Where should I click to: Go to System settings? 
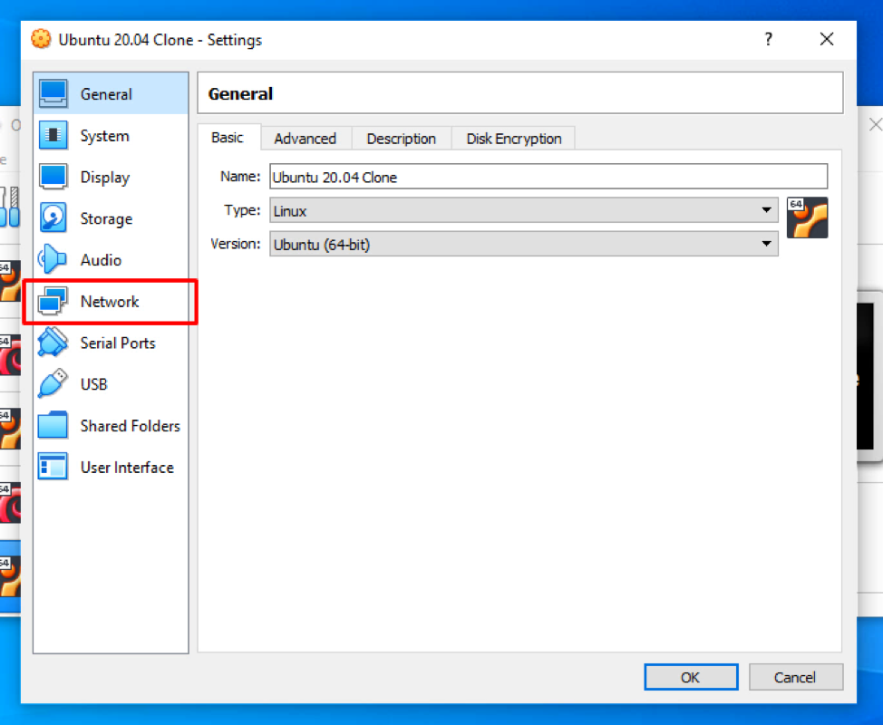click(111, 135)
